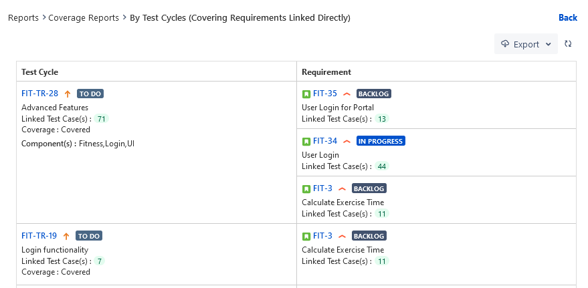The image size is (588, 288).
Task: Click the story icon beside FIT-35
Action: 306,94
